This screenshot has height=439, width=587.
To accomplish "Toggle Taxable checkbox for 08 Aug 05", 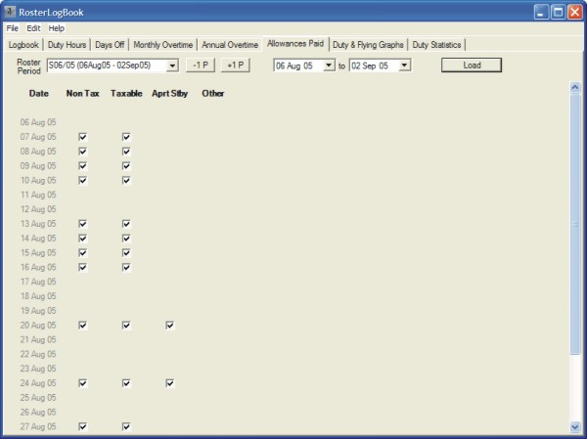I will (126, 152).
